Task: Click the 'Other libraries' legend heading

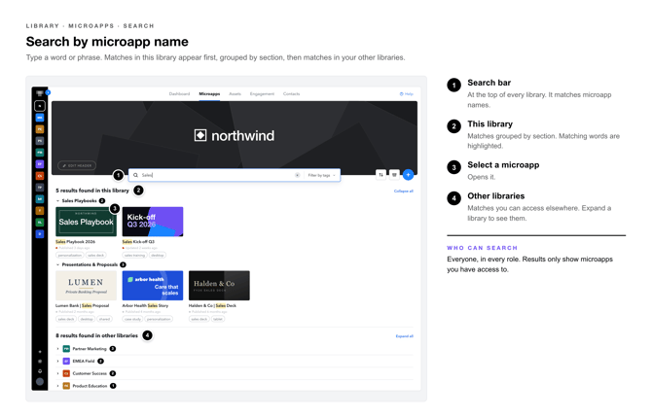Action: (x=496, y=196)
